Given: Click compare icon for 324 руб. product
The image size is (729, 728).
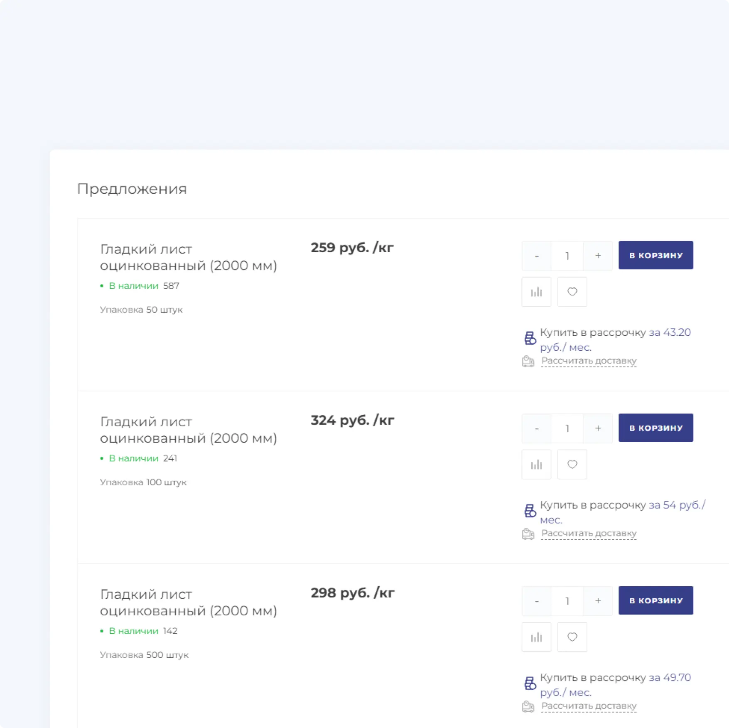Looking at the screenshot, I should click(536, 465).
